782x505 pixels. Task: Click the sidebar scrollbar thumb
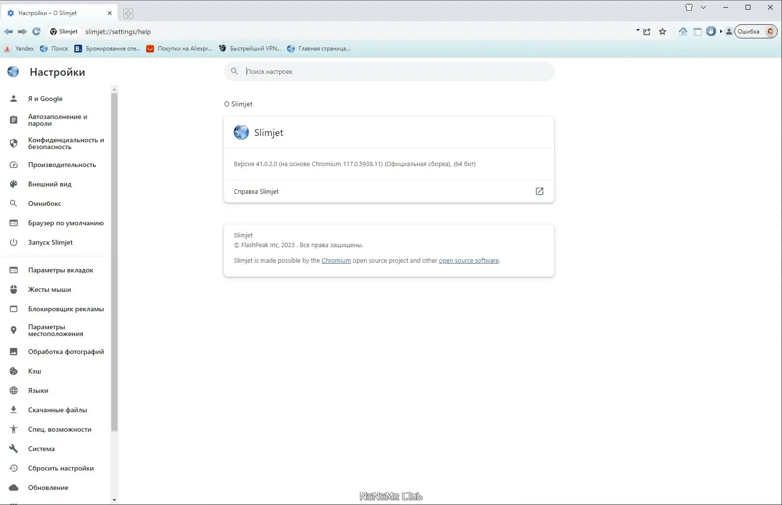click(x=114, y=262)
